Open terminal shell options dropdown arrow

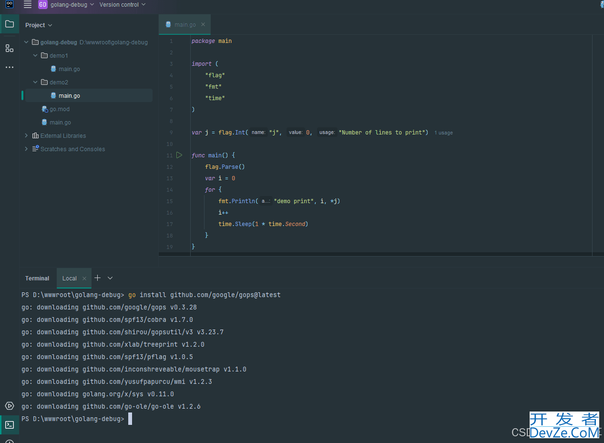(110, 278)
